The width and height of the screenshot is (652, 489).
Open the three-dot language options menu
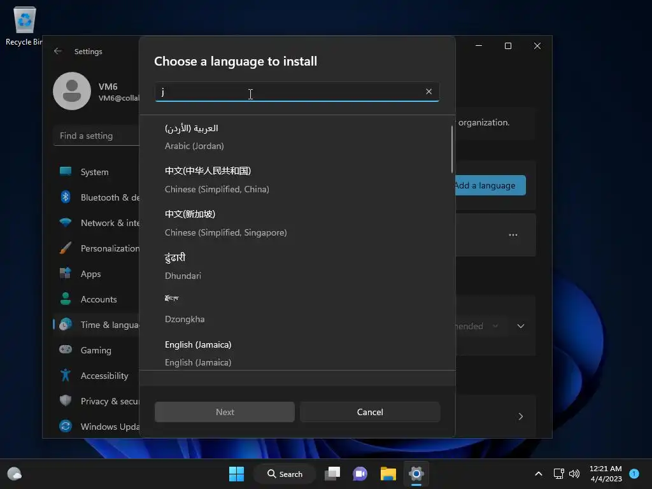tap(513, 235)
